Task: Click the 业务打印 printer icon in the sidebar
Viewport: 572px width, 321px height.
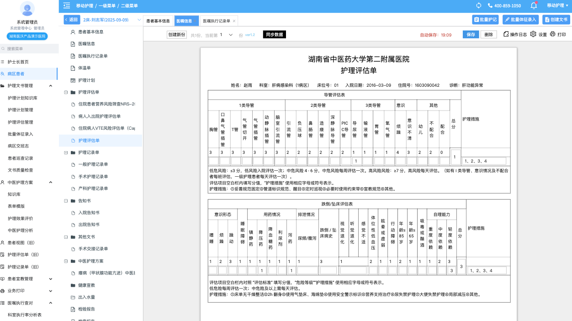Action: pyautogui.click(x=3, y=291)
